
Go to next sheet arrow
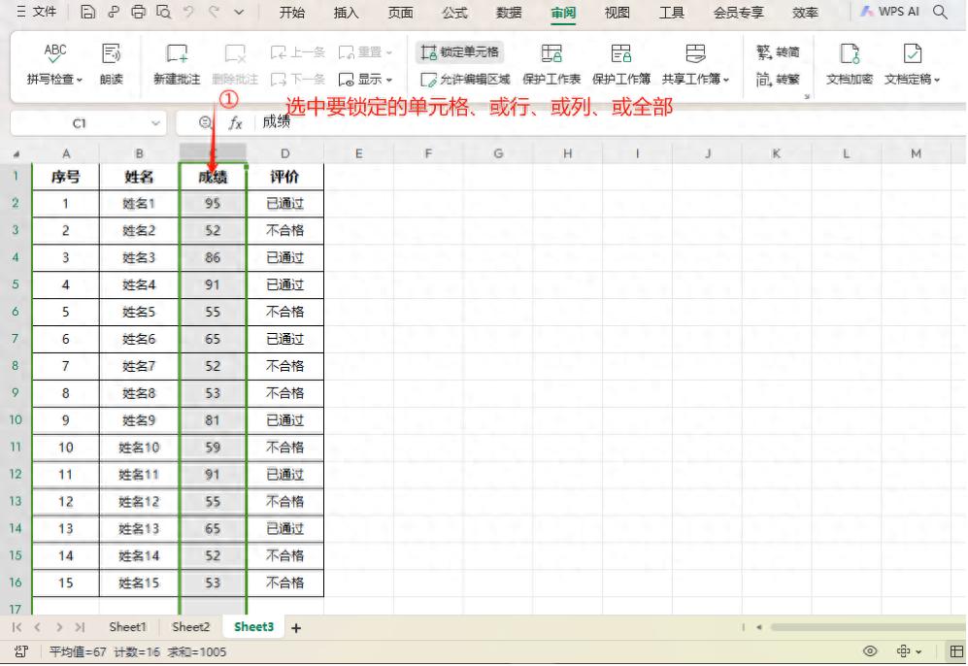pyautogui.click(x=59, y=627)
